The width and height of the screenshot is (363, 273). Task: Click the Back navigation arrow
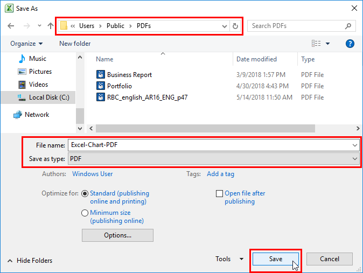[x=11, y=26]
